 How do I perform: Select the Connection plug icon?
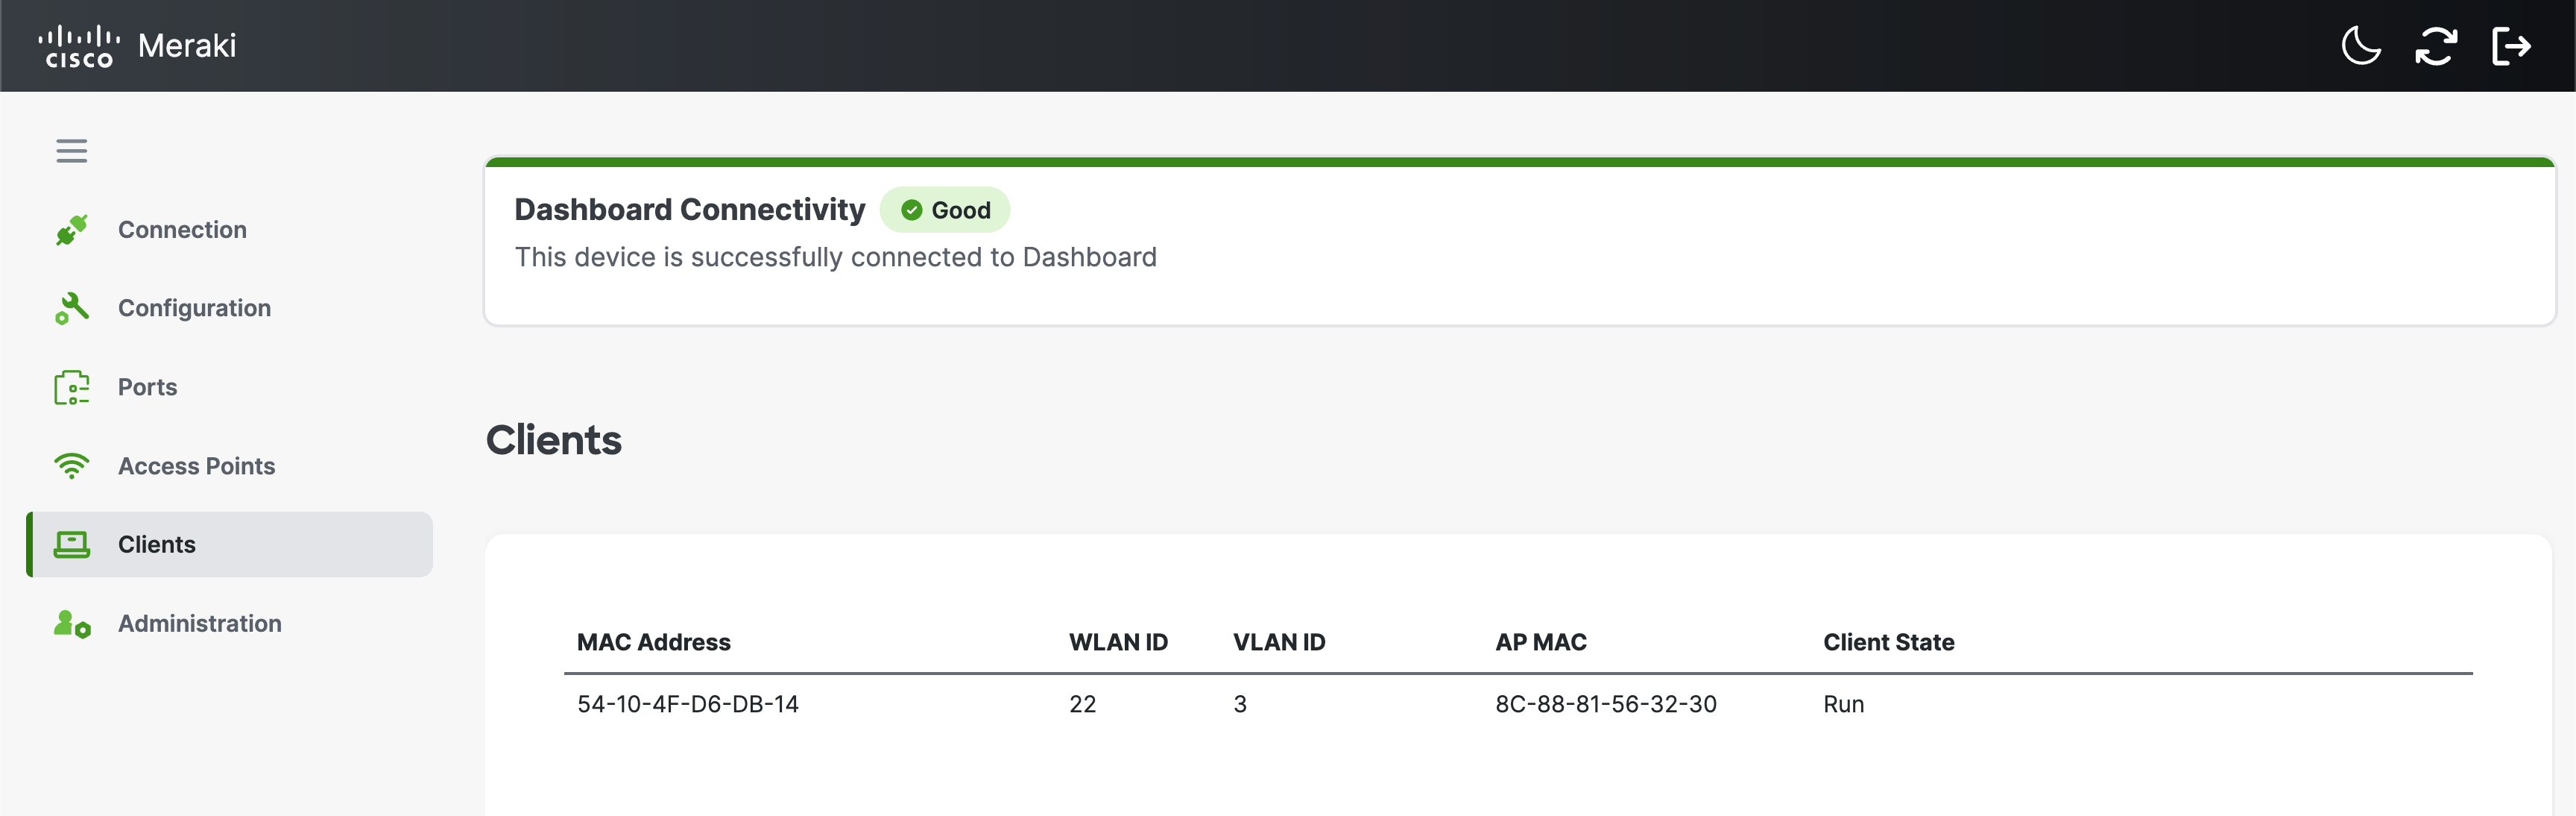[72, 229]
